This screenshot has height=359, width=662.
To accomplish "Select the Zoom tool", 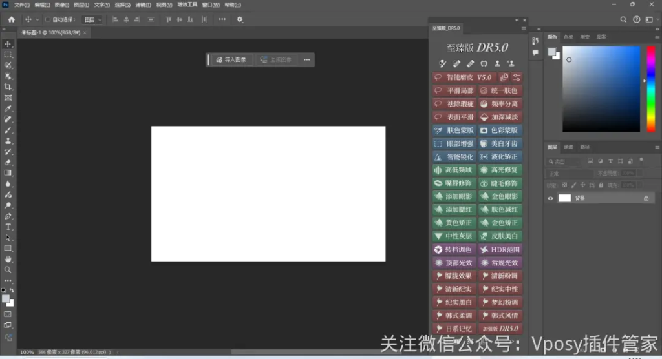I will click(x=8, y=270).
